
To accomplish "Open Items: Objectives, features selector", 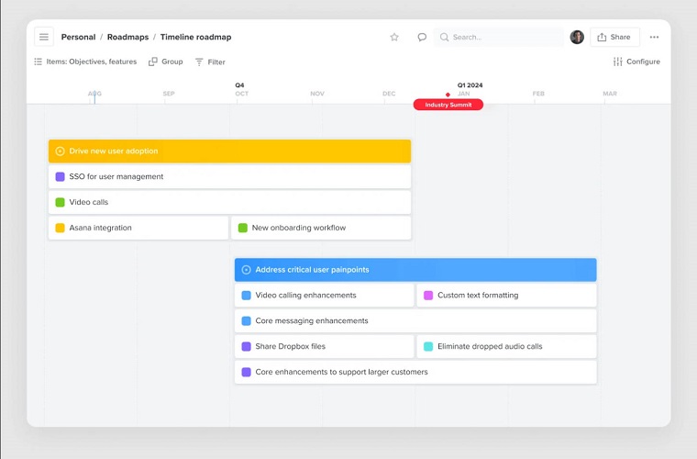I will 85,62.
